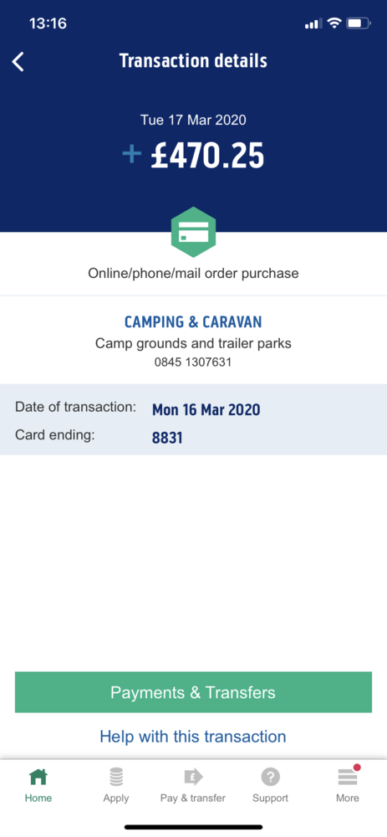Select the Pay & transfer arrow icon
The height and width of the screenshot is (837, 387).
tap(193, 777)
